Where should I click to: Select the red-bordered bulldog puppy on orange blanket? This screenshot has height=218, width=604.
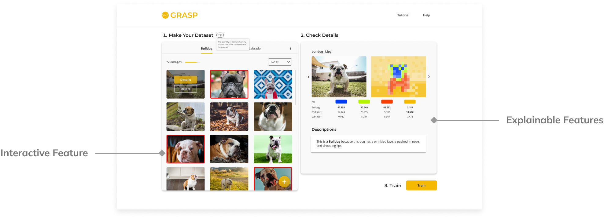pyautogui.click(x=186, y=149)
